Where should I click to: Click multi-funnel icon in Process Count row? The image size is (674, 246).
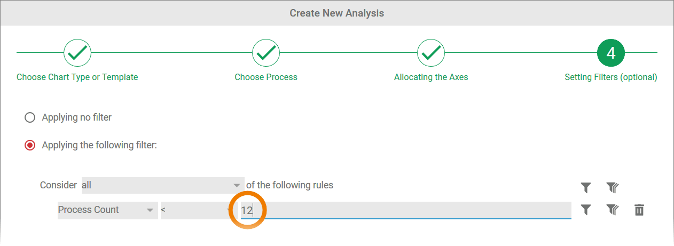tap(612, 210)
